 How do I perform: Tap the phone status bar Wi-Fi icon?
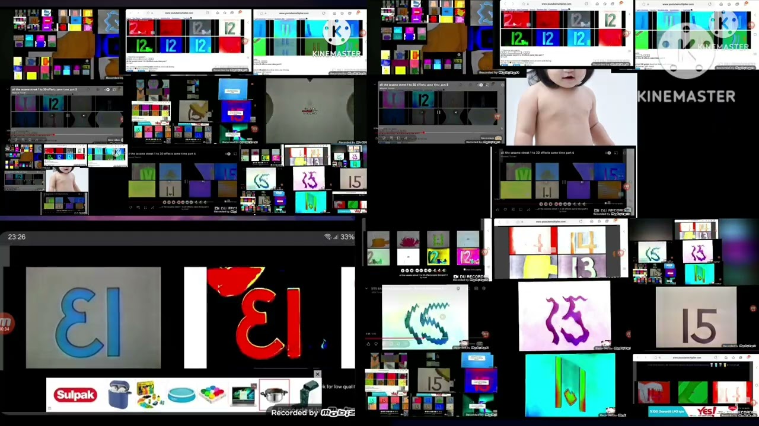[x=327, y=237]
